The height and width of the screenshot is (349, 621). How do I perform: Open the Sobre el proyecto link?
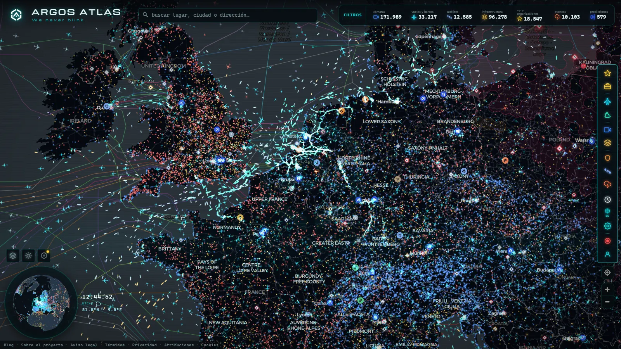[x=42, y=345]
